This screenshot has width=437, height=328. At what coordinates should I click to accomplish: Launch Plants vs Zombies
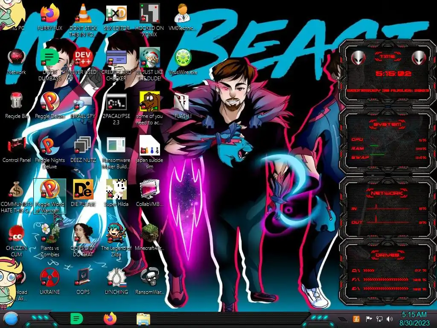tap(50, 233)
